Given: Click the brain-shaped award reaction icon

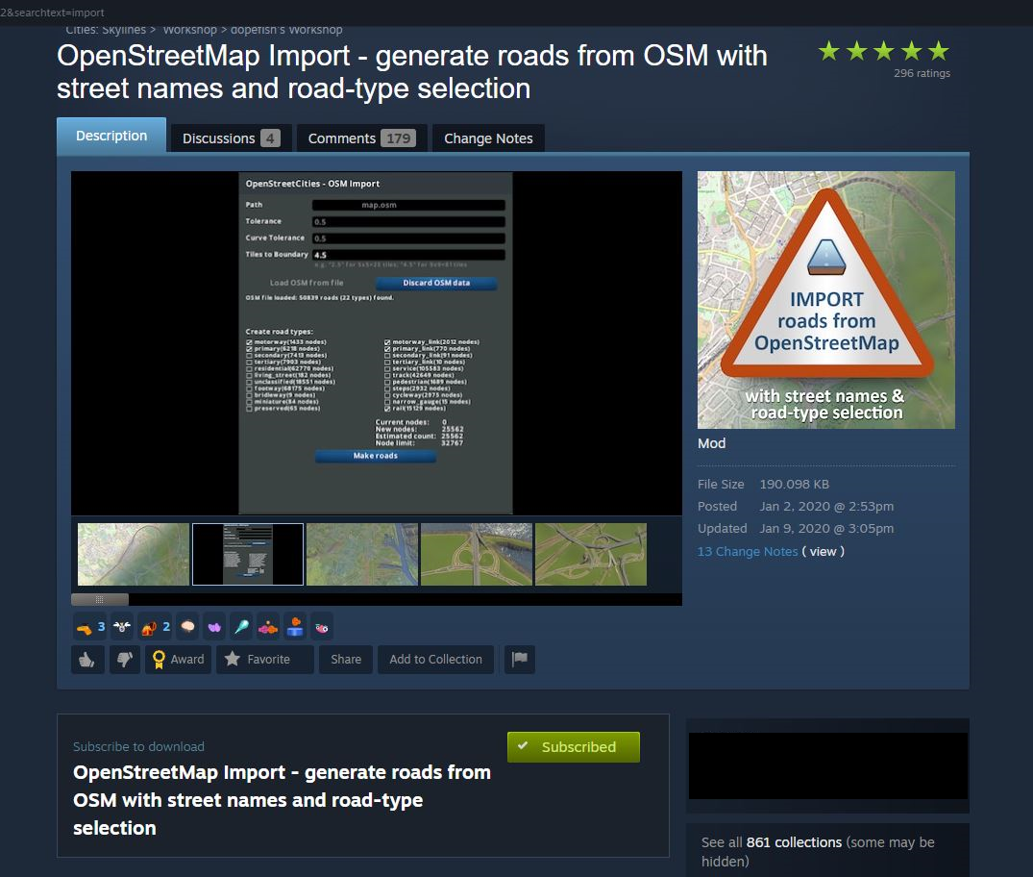Looking at the screenshot, I should click(187, 626).
